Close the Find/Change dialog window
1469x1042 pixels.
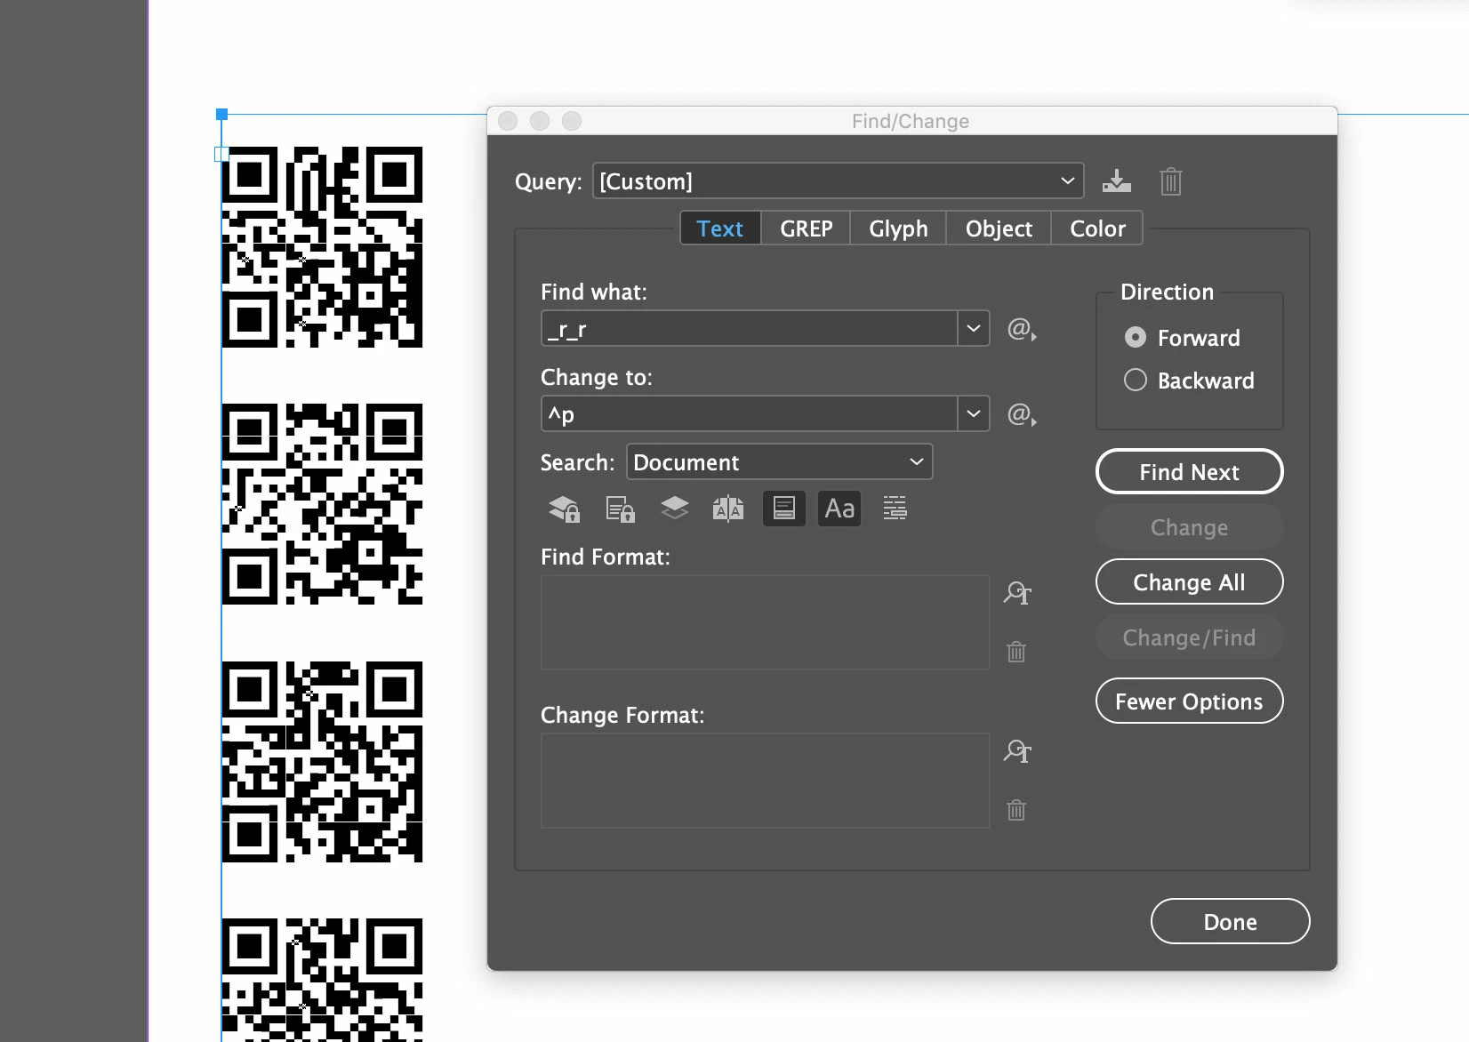(x=508, y=121)
